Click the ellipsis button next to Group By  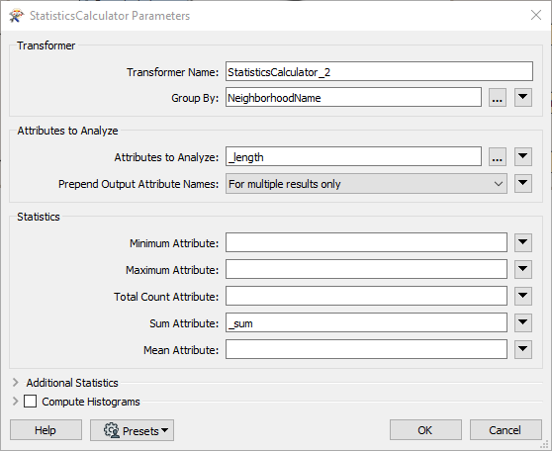click(x=497, y=98)
